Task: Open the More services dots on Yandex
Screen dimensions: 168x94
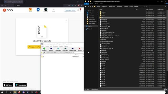Action: point(54,9)
